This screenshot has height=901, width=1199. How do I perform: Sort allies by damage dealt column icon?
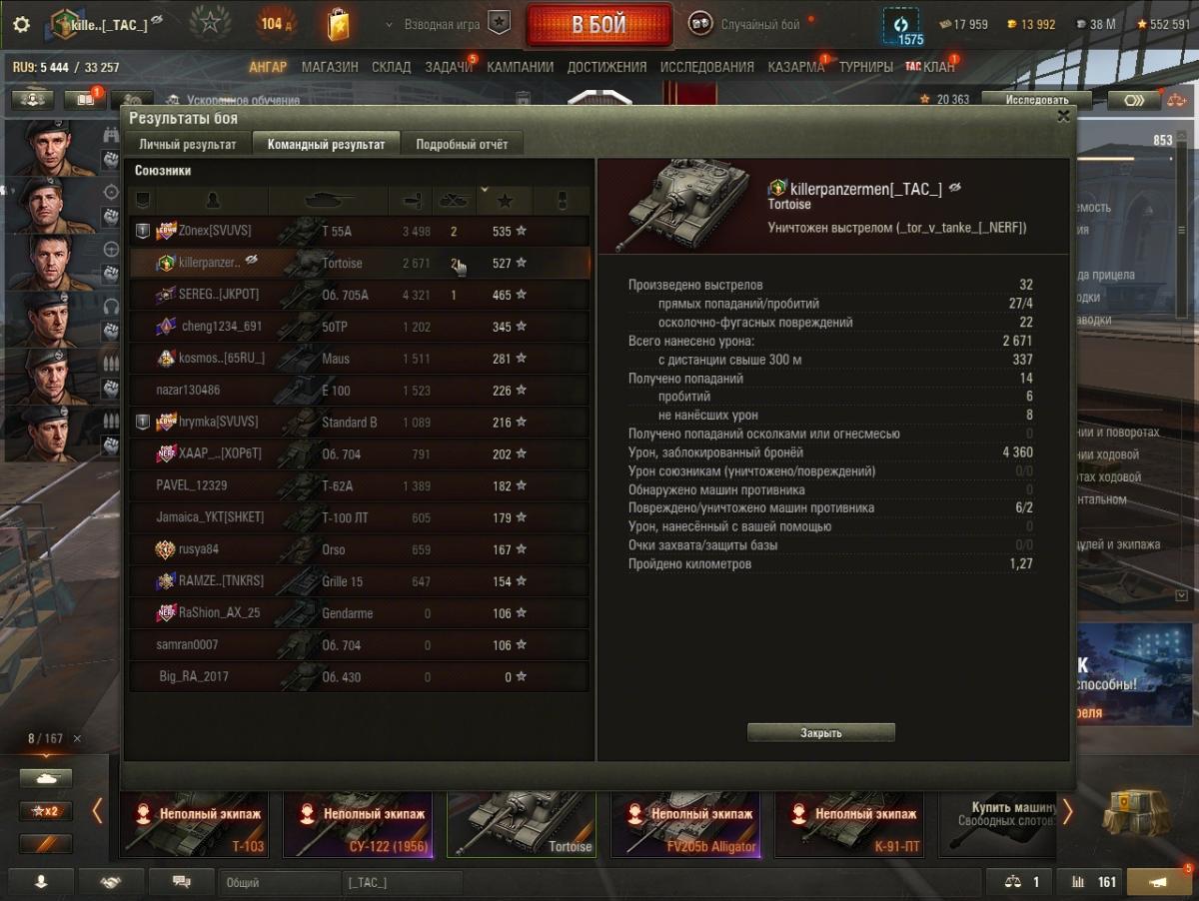click(411, 200)
